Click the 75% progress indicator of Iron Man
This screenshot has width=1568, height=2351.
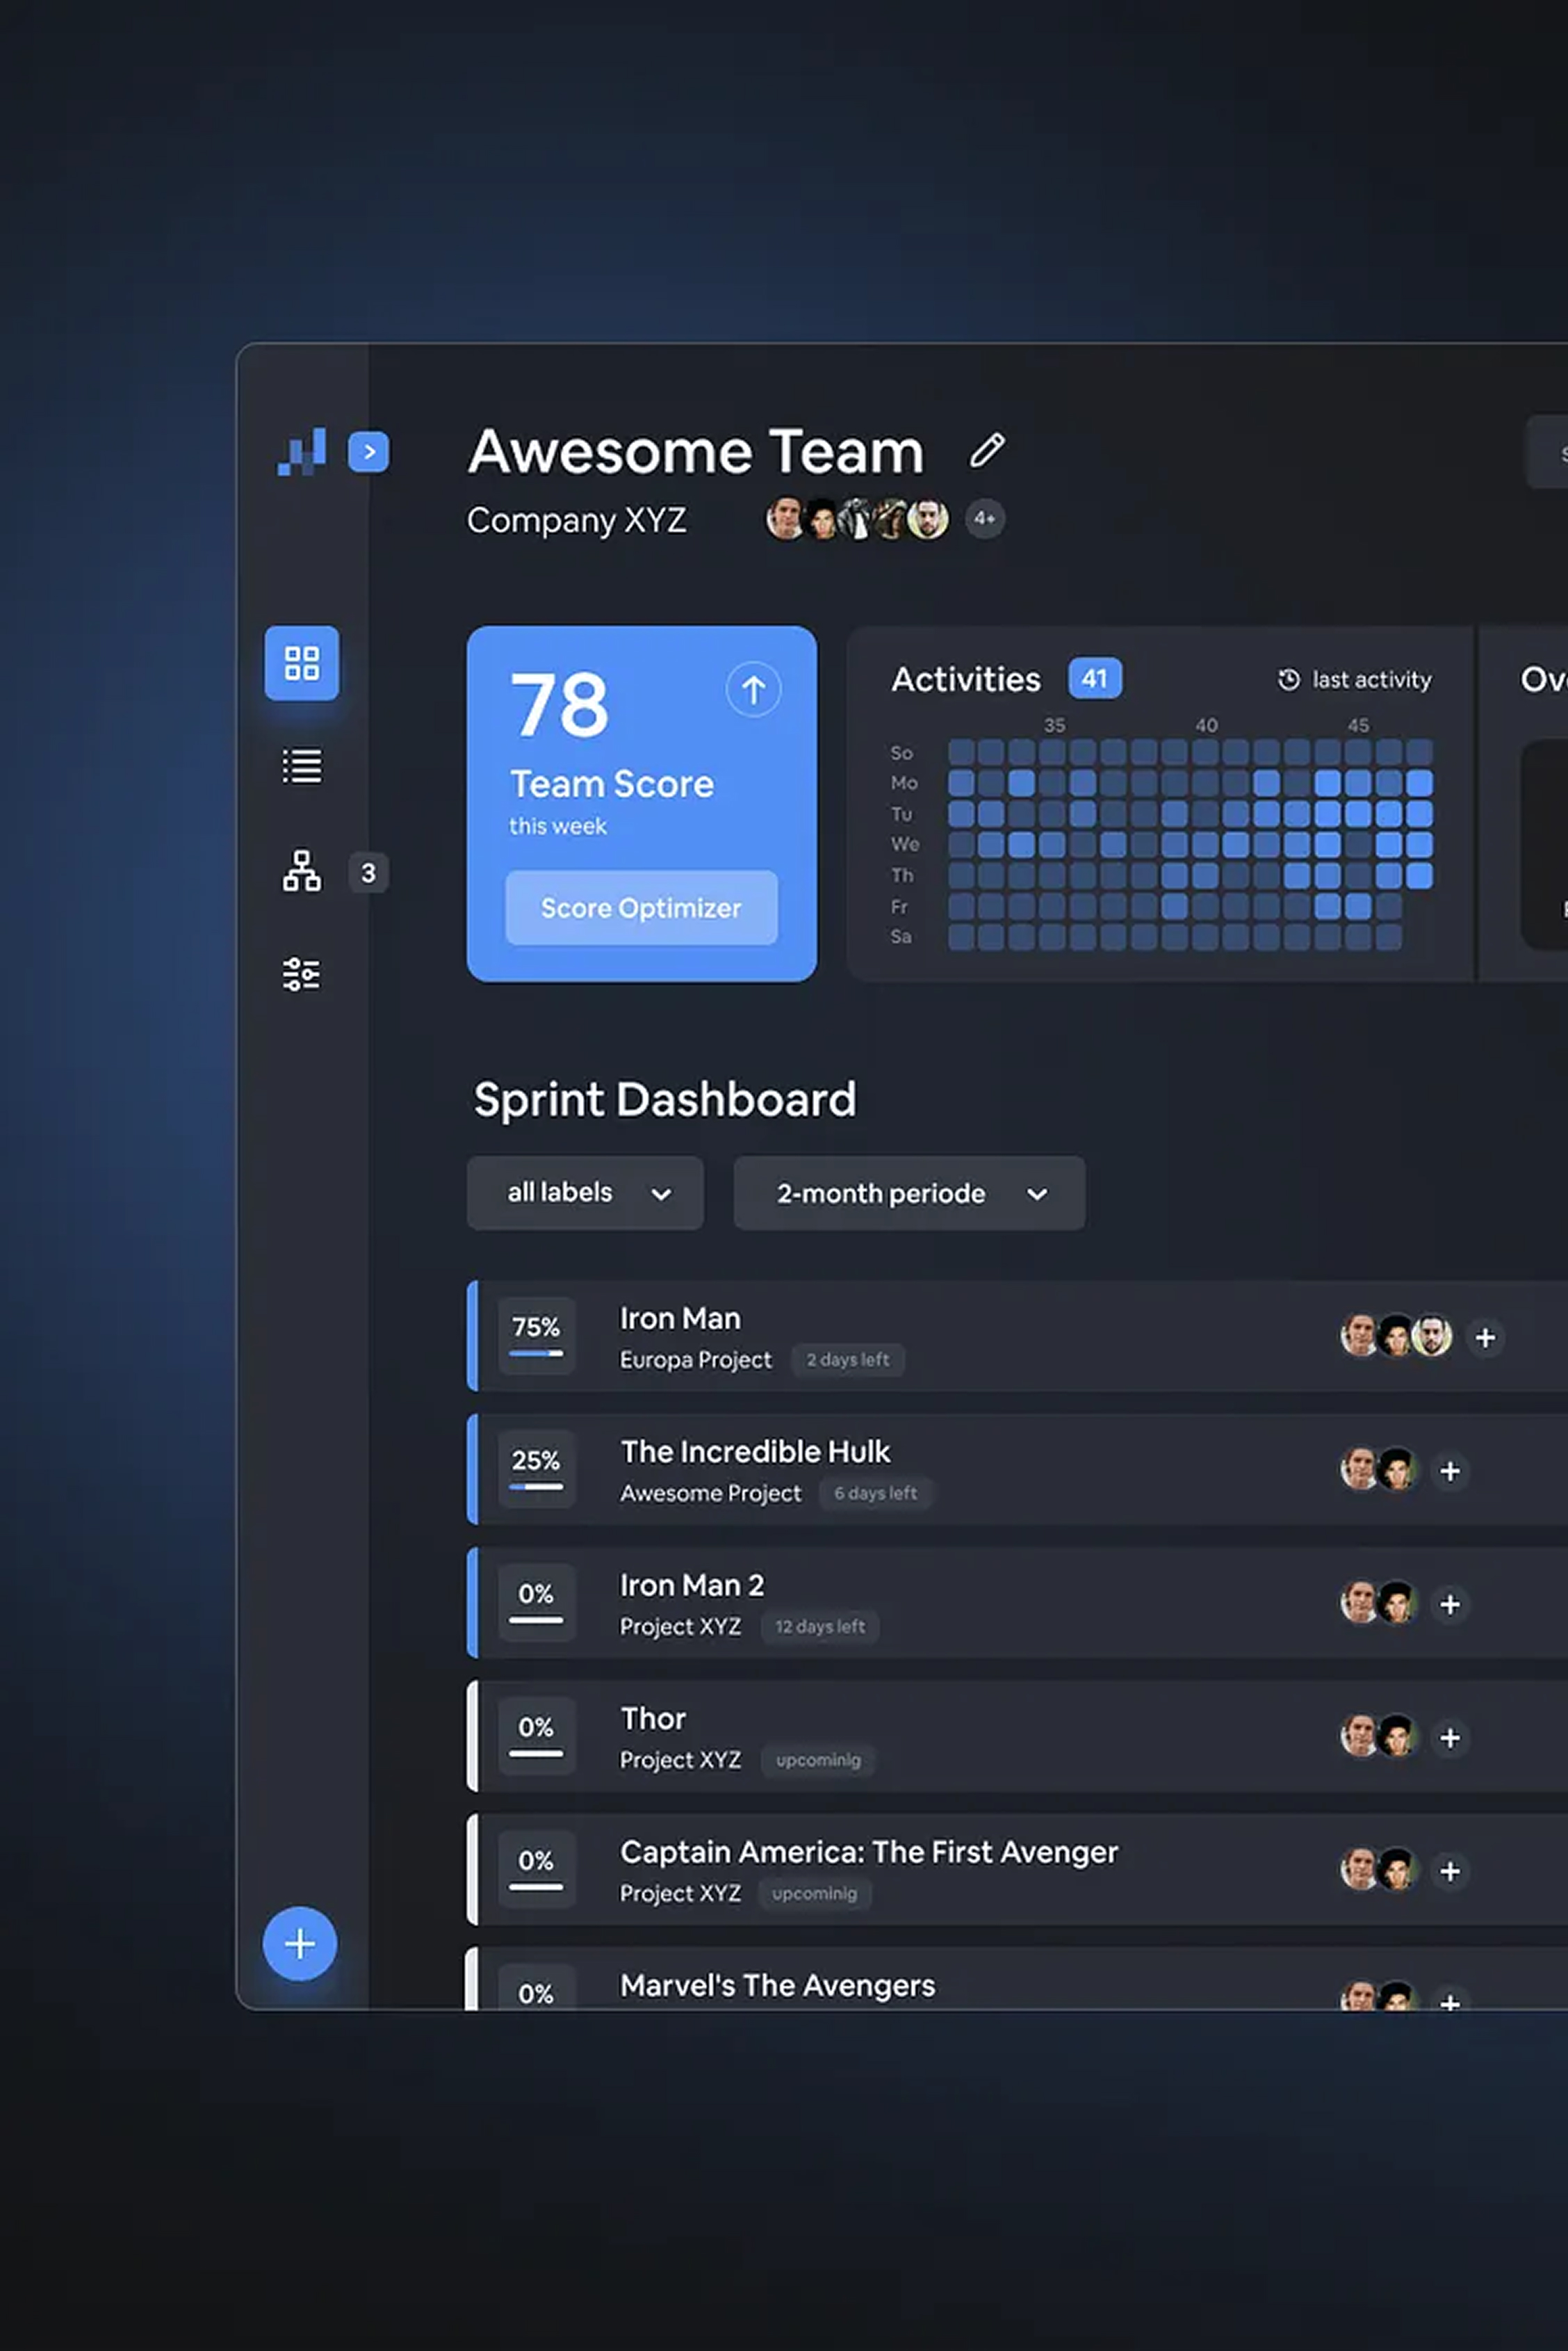click(x=536, y=1336)
